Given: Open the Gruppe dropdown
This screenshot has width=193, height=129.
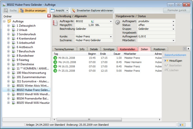Looking at the screenshot, I should click(173, 29).
